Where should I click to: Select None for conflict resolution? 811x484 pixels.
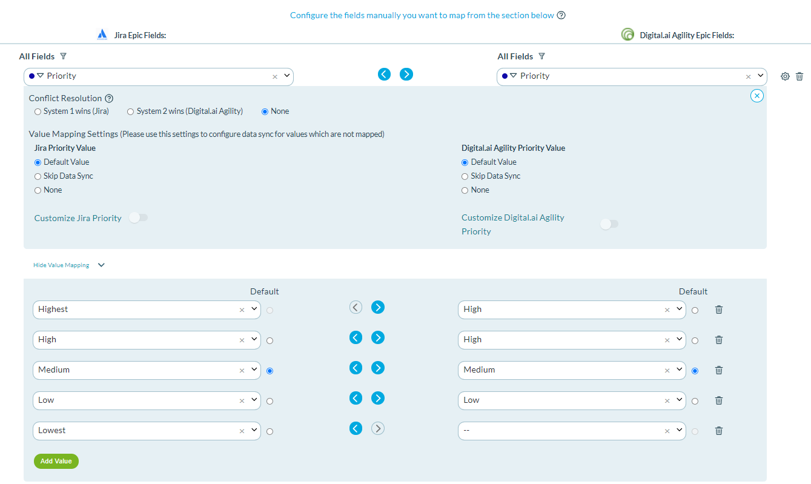coord(265,111)
